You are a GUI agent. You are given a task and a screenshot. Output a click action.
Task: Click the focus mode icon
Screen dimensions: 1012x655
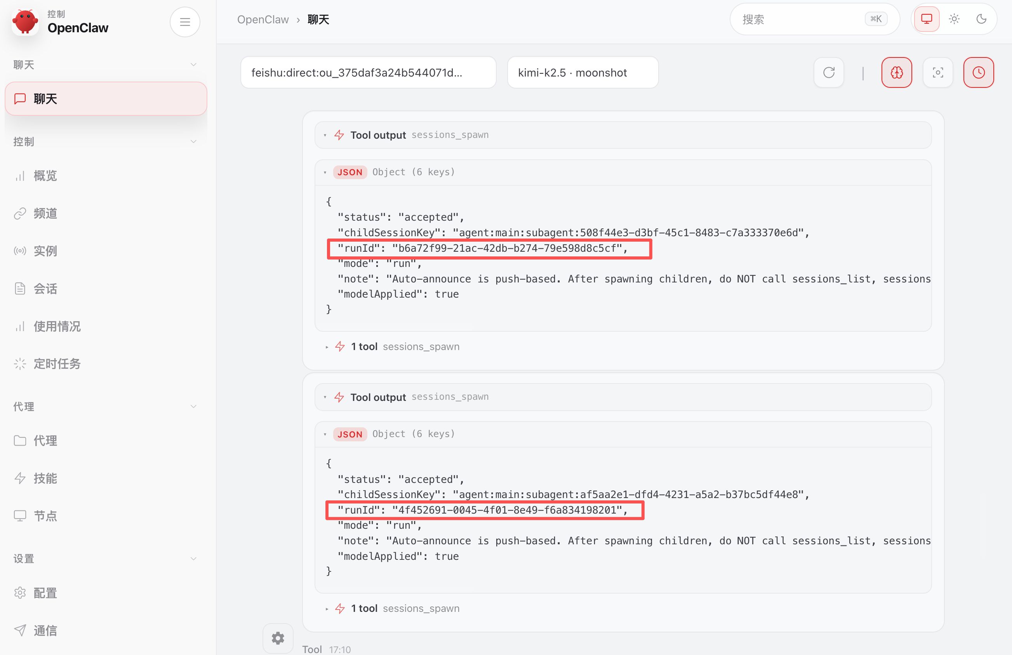(x=937, y=73)
